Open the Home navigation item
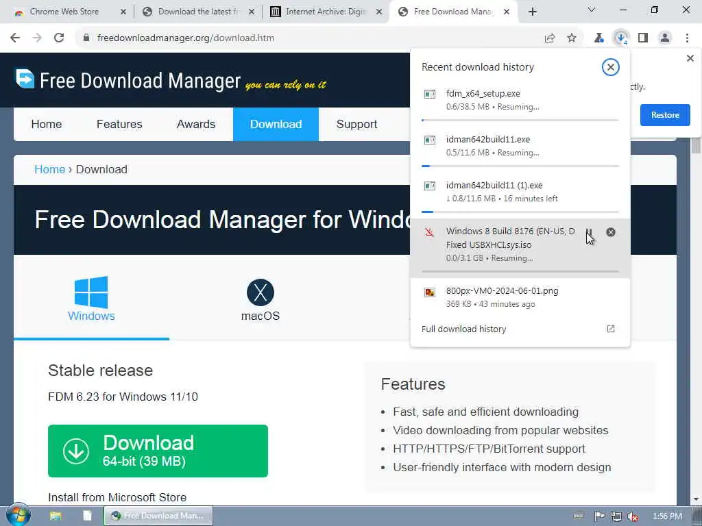The image size is (702, 526). (47, 124)
